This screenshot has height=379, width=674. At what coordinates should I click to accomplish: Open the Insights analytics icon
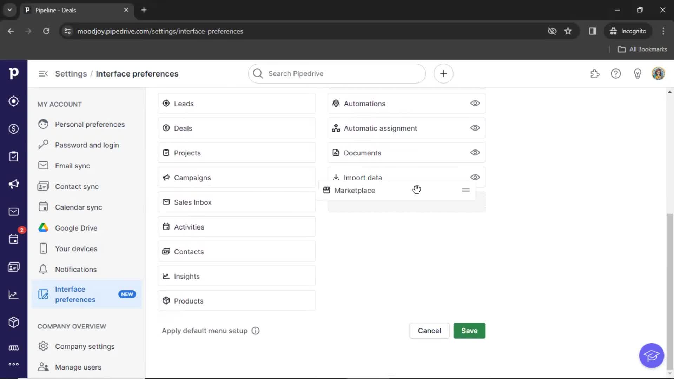[13, 295]
